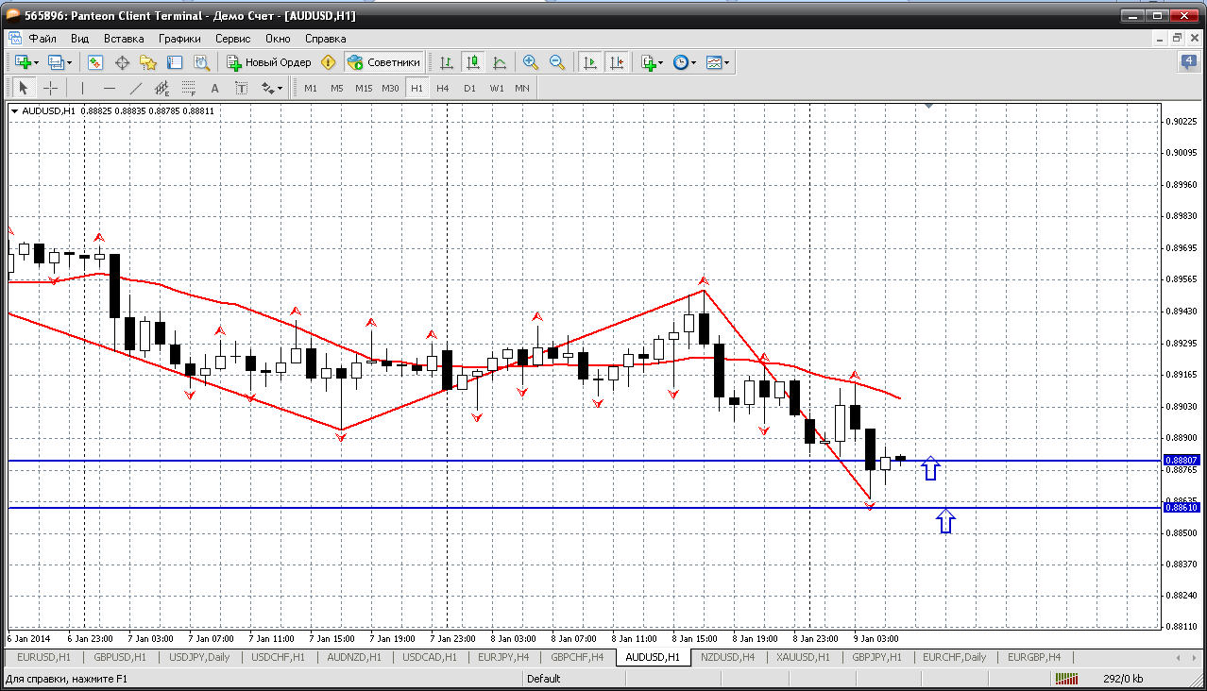Switch timeframe to M30
Image resolution: width=1207 pixels, height=691 pixels.
pos(390,88)
